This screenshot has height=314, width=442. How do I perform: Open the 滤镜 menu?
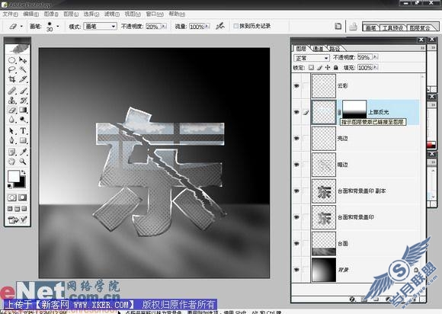click(111, 14)
